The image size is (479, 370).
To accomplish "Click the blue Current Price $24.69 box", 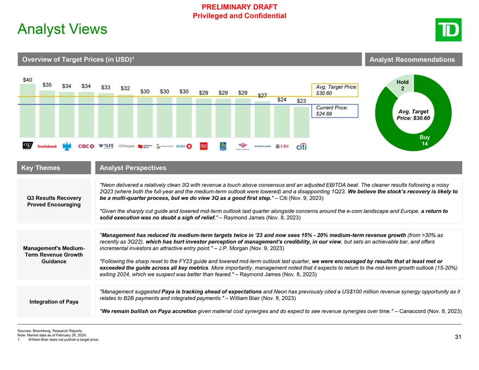I will (x=335, y=111).
